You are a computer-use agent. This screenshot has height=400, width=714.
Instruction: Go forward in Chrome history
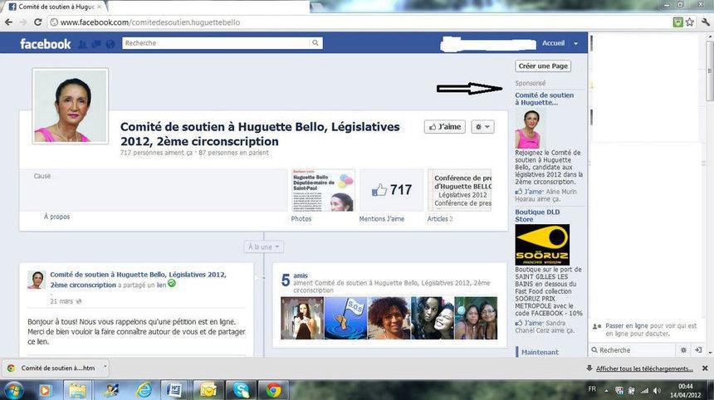click(22, 22)
